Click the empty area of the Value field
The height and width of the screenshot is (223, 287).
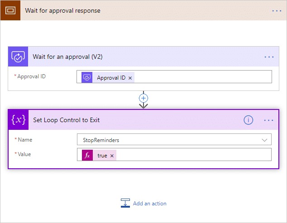[194, 155]
